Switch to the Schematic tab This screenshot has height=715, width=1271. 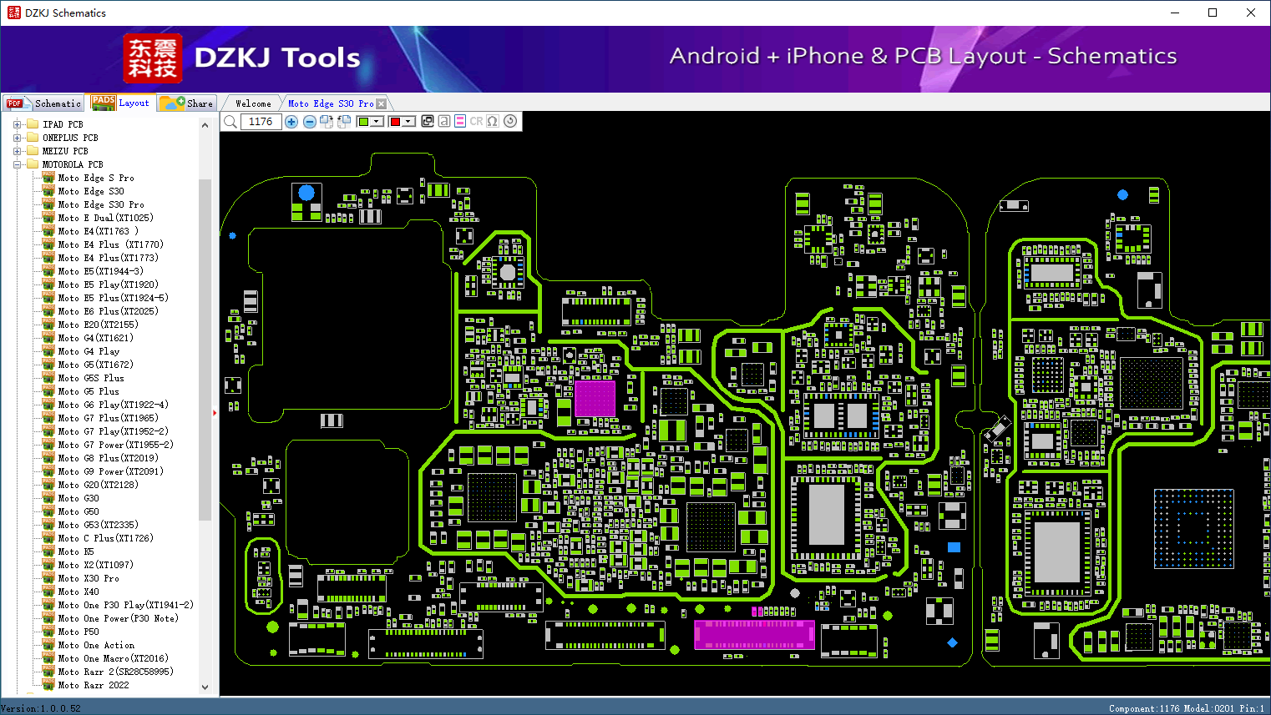pyautogui.click(x=43, y=103)
